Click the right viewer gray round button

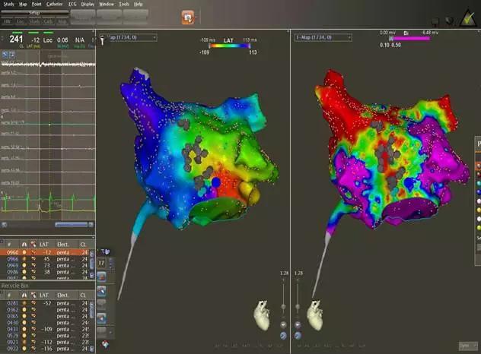click(x=298, y=324)
